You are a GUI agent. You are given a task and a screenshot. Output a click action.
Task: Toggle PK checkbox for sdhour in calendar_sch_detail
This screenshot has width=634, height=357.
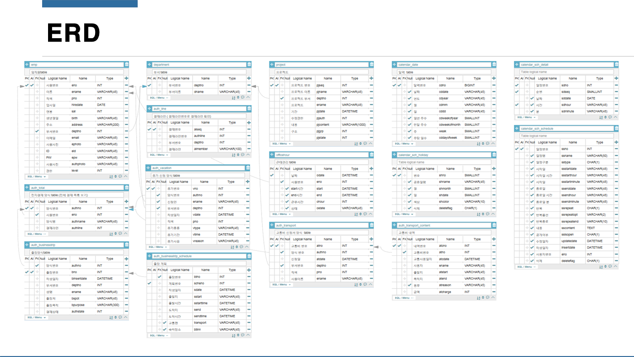[517, 105]
